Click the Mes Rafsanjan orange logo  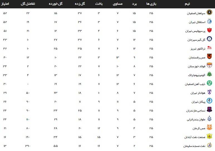209,57
